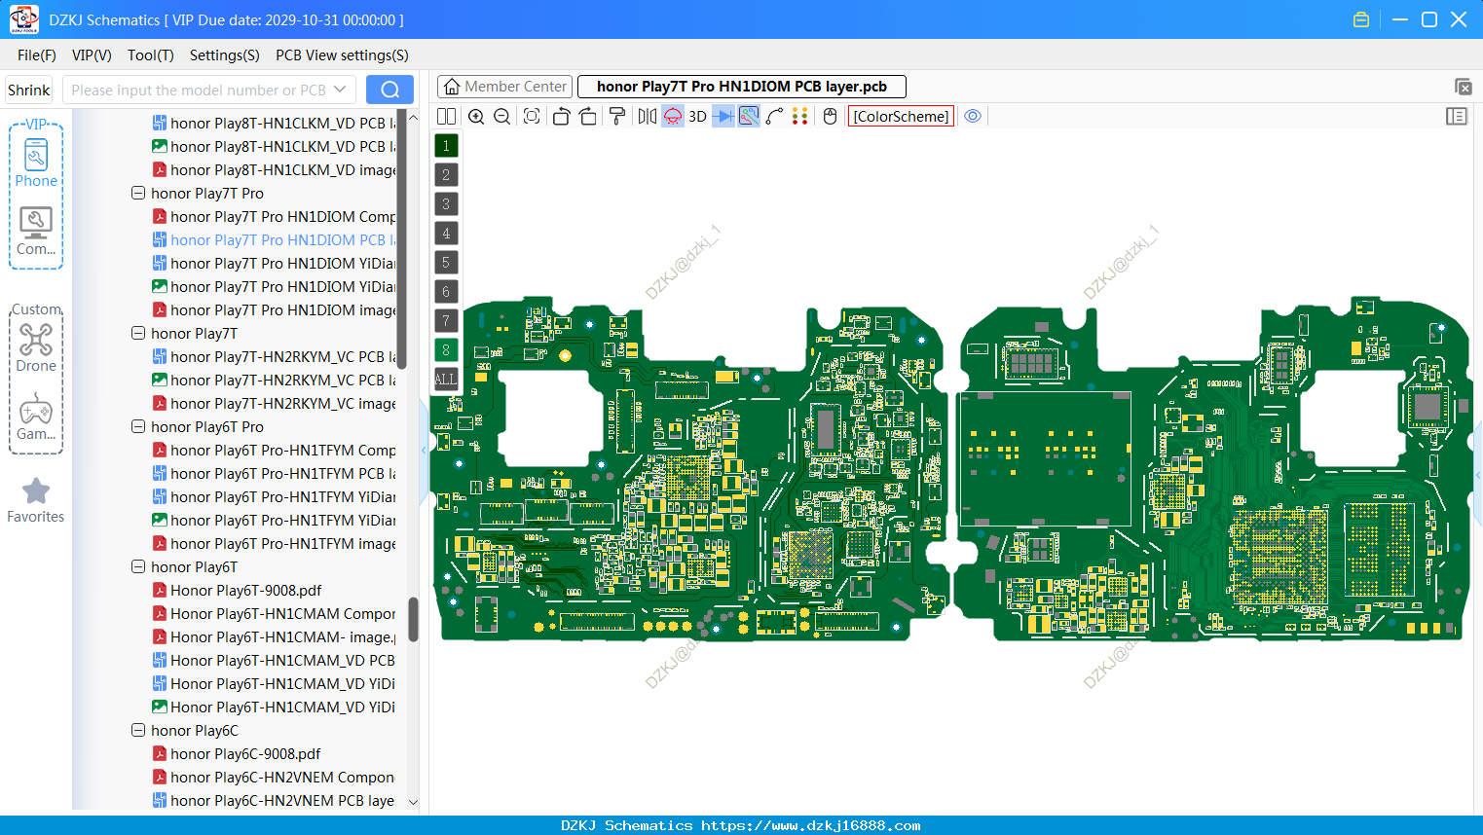Rotate the board clockwise
Image resolution: width=1483 pixels, height=835 pixels.
click(588, 117)
